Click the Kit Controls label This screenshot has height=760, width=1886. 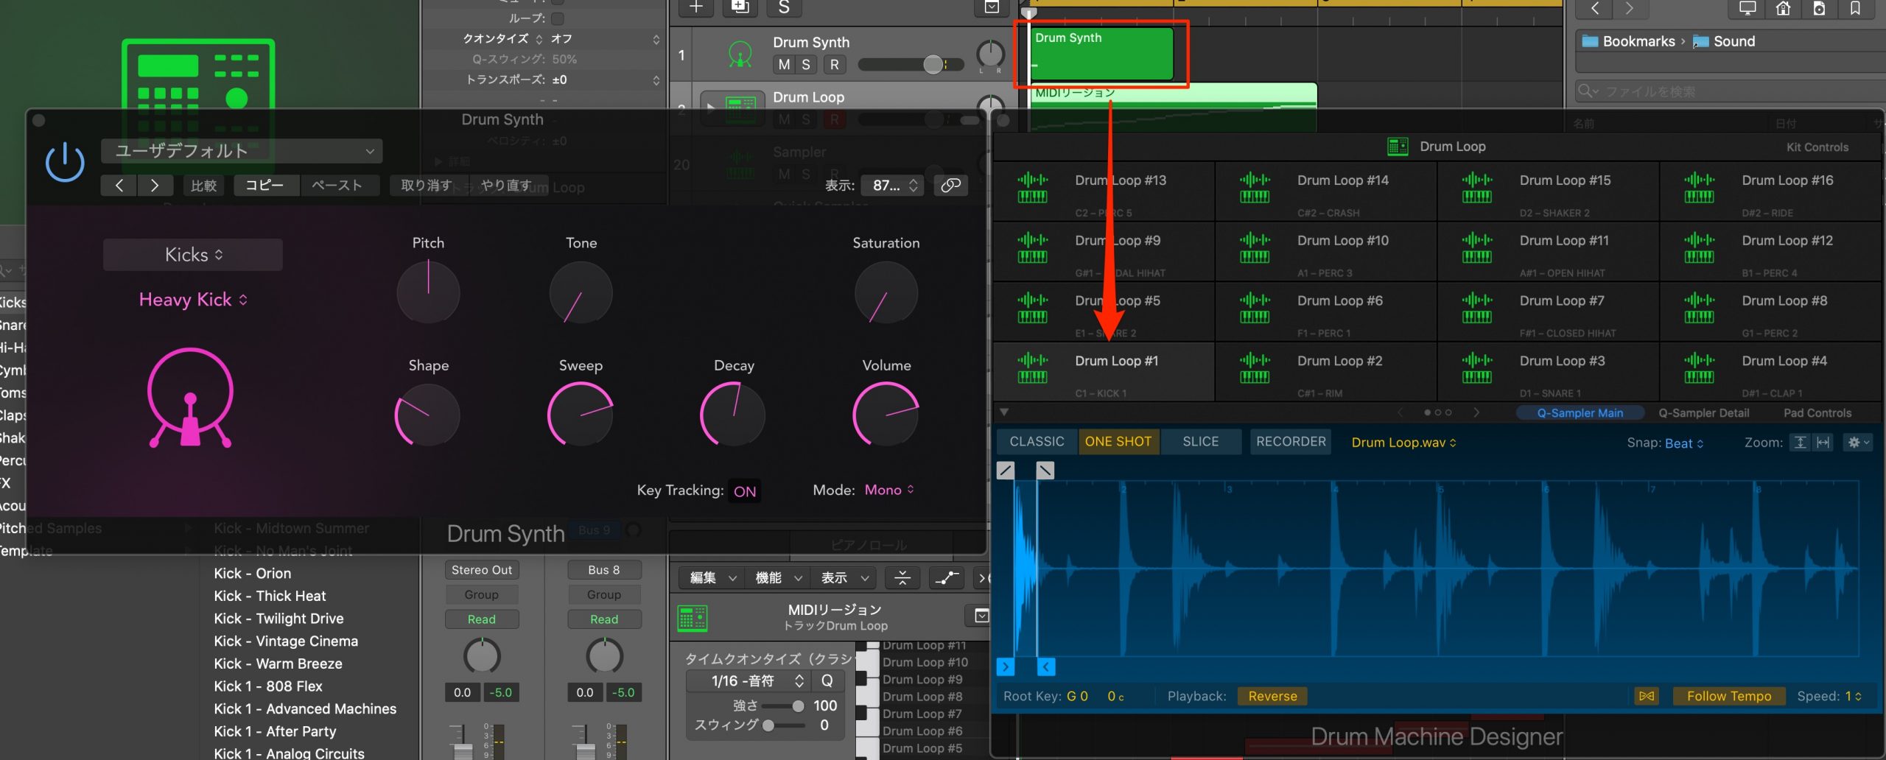(x=1817, y=147)
